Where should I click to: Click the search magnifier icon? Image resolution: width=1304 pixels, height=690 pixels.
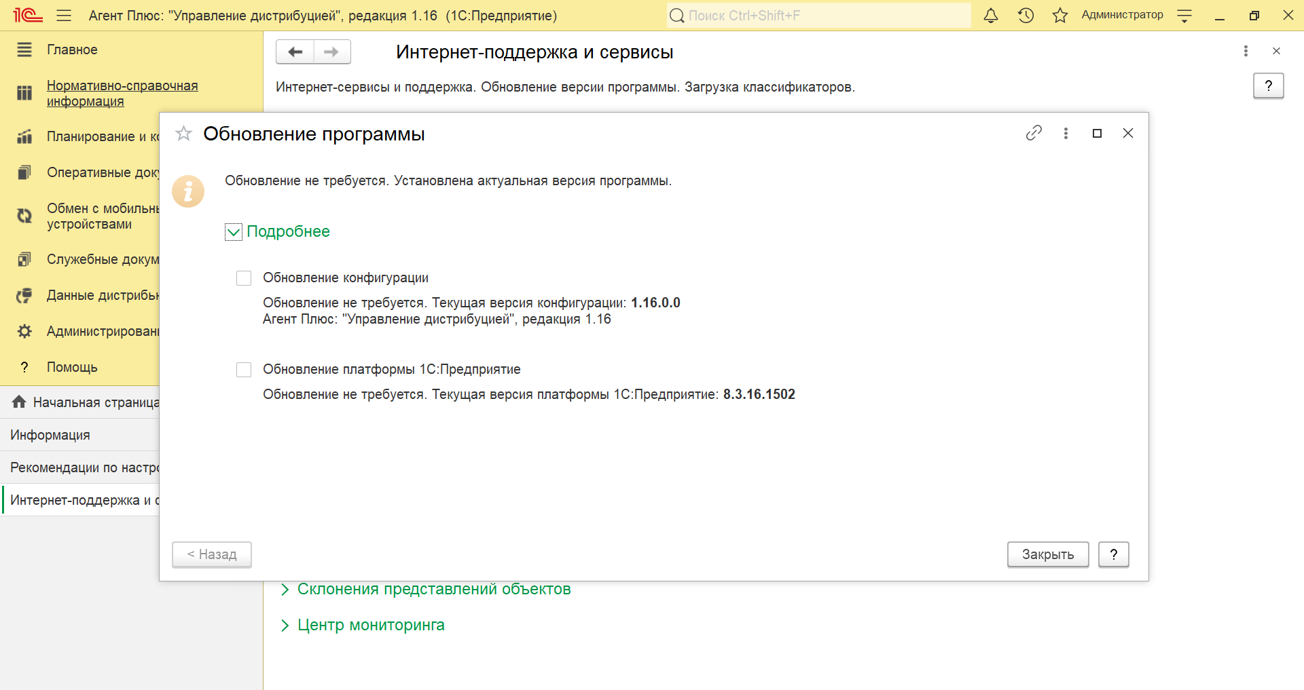(x=676, y=15)
